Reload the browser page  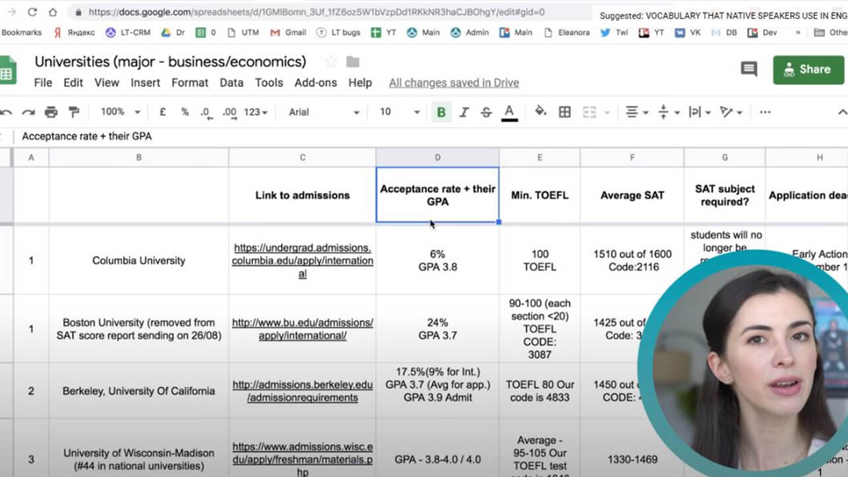pos(32,12)
